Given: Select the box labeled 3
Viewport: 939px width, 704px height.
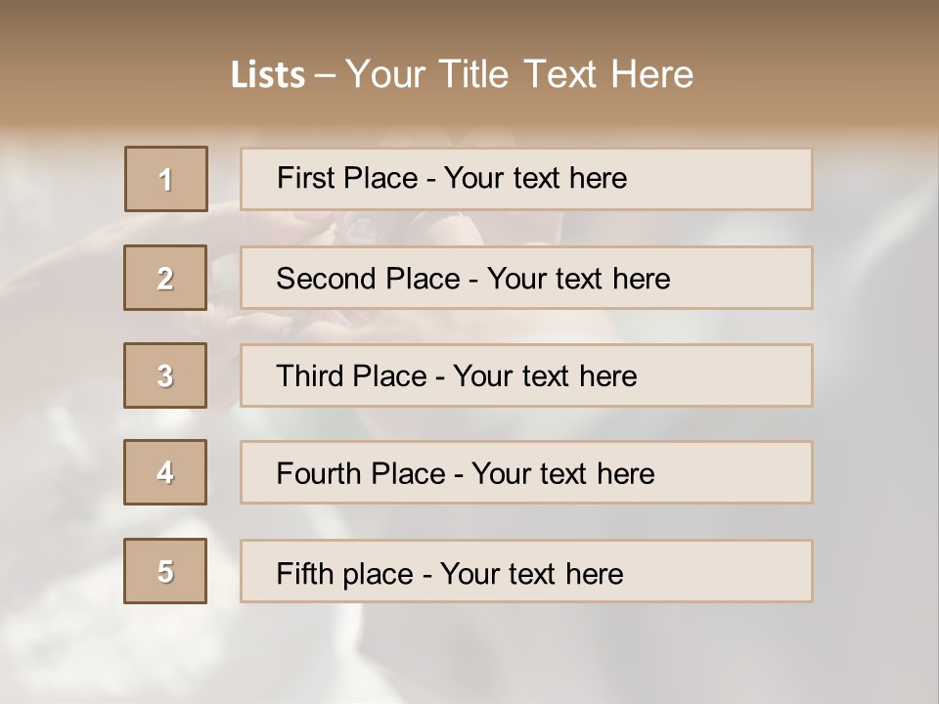Looking at the screenshot, I should (165, 375).
